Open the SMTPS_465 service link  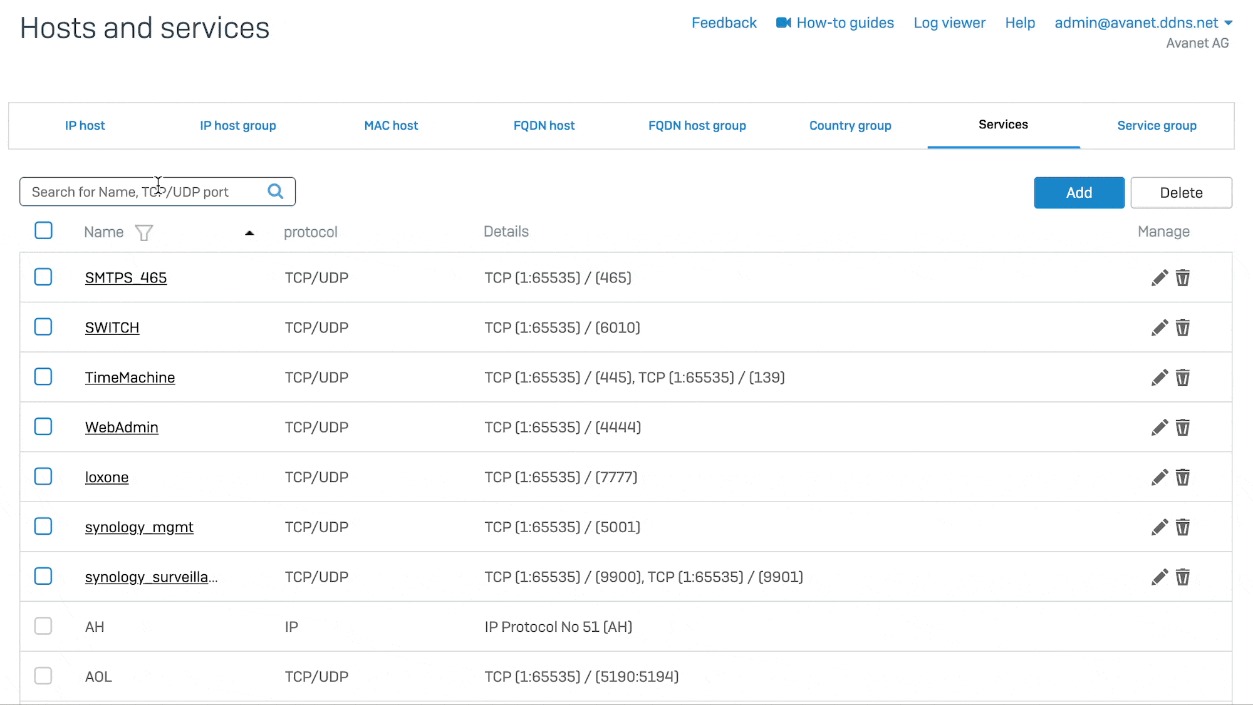click(x=126, y=277)
